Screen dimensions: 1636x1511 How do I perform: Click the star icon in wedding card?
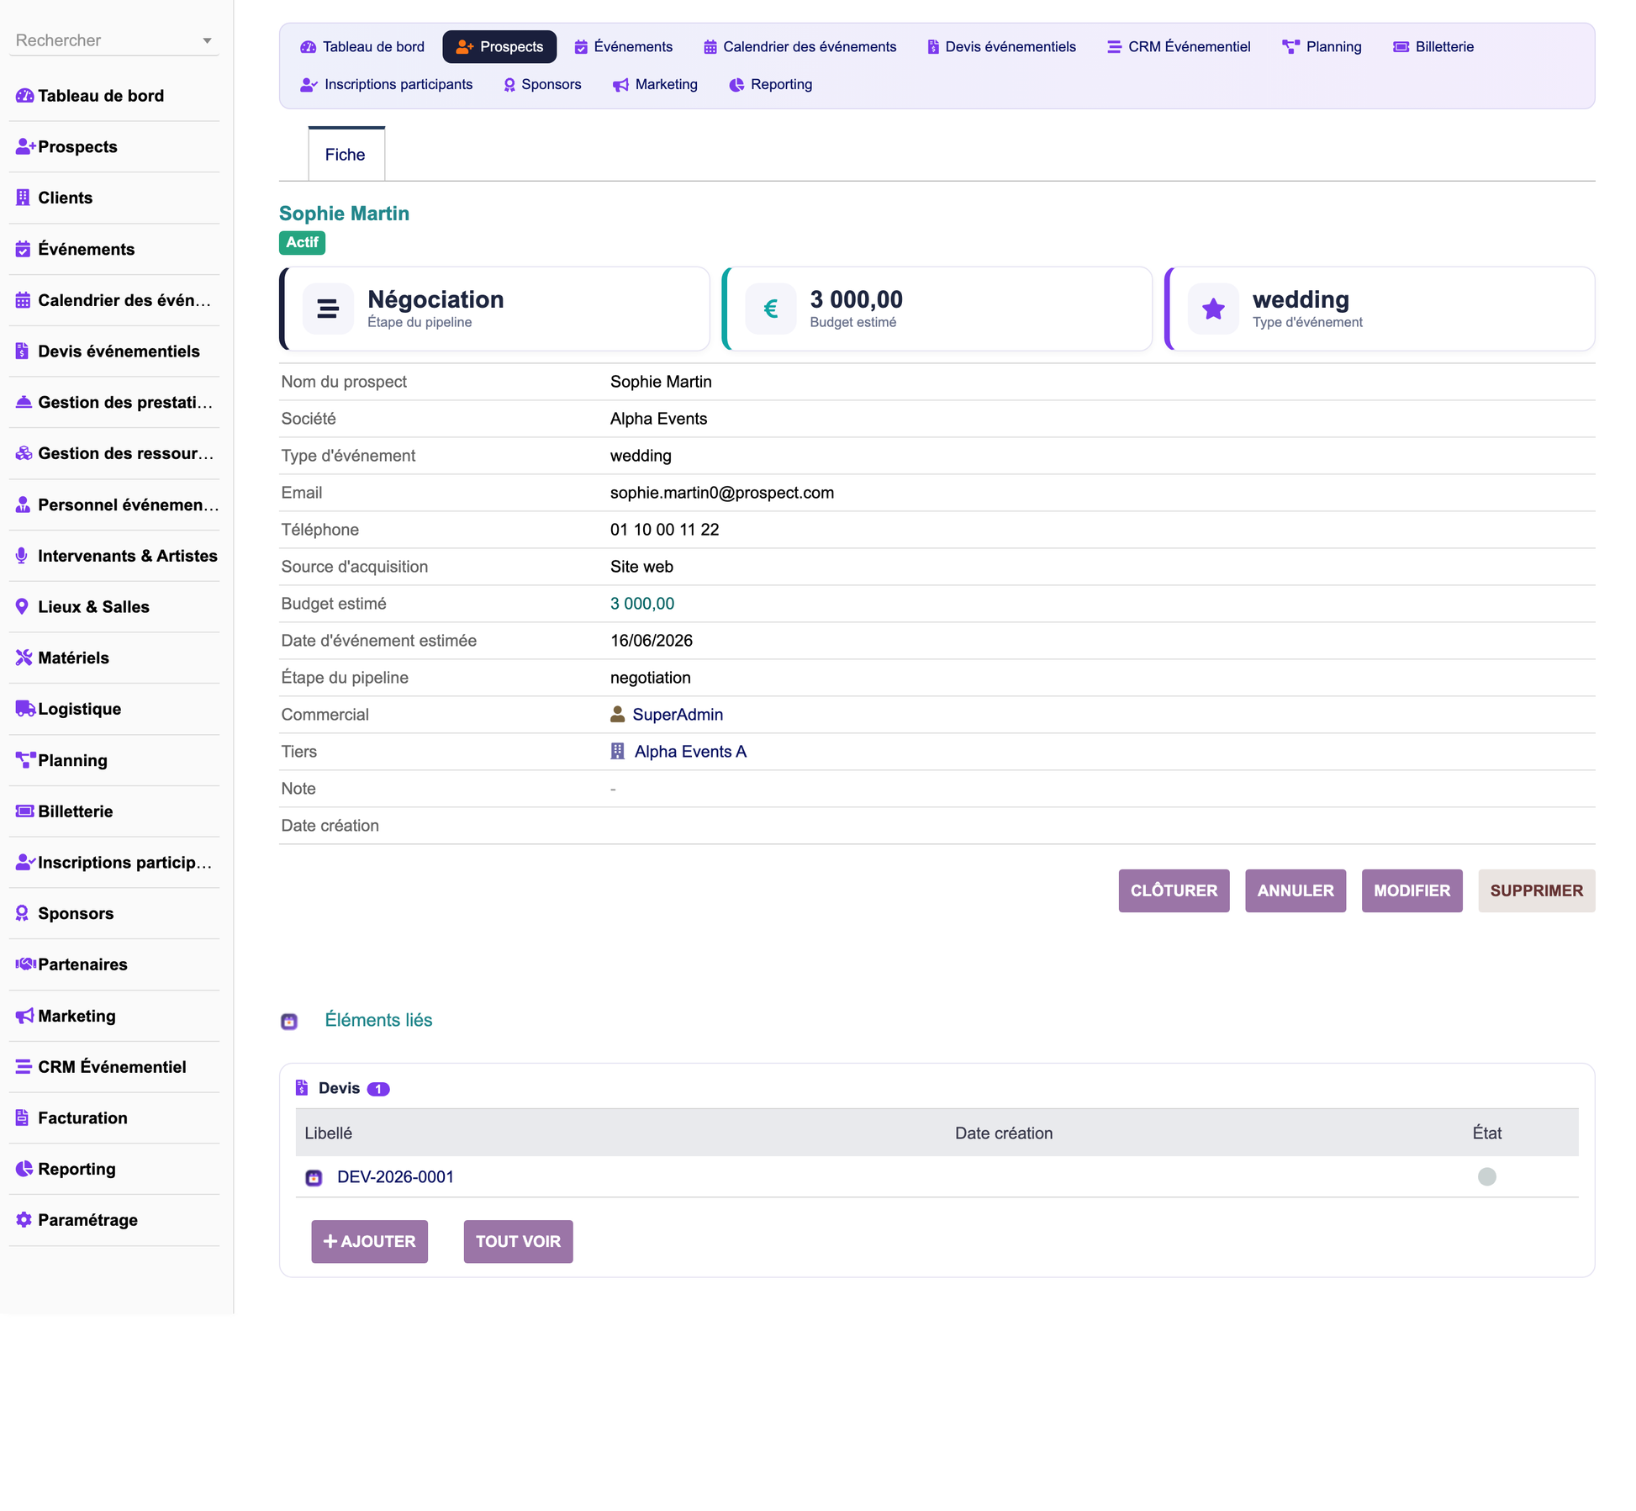coord(1213,309)
